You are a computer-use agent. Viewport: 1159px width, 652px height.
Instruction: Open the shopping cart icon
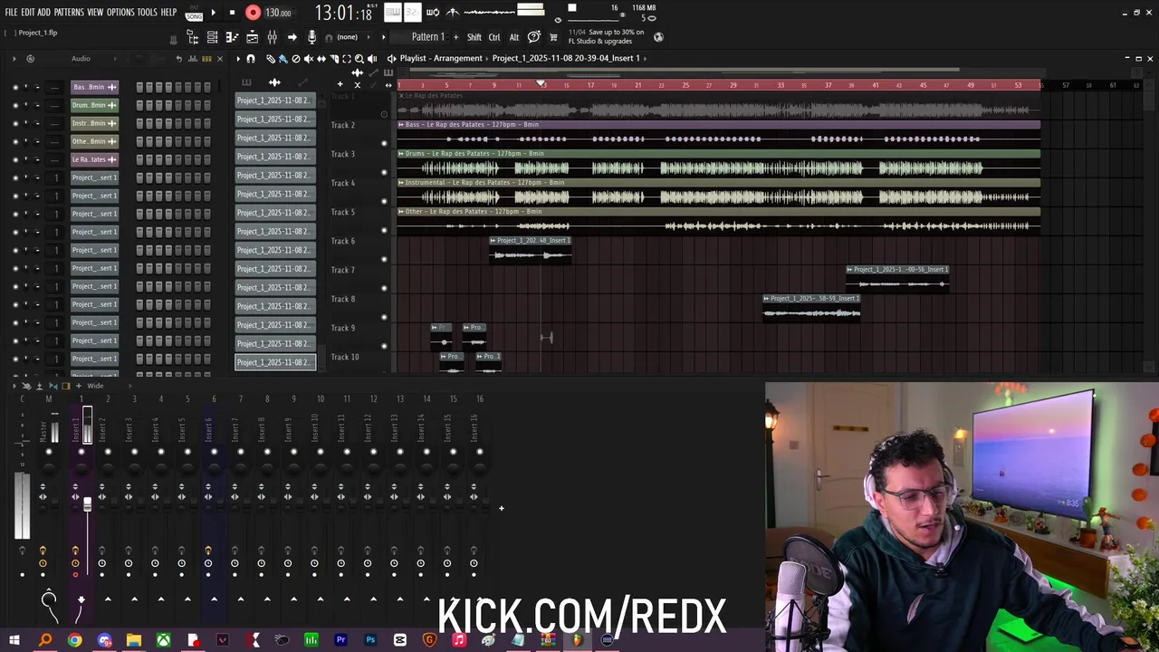[x=553, y=37]
